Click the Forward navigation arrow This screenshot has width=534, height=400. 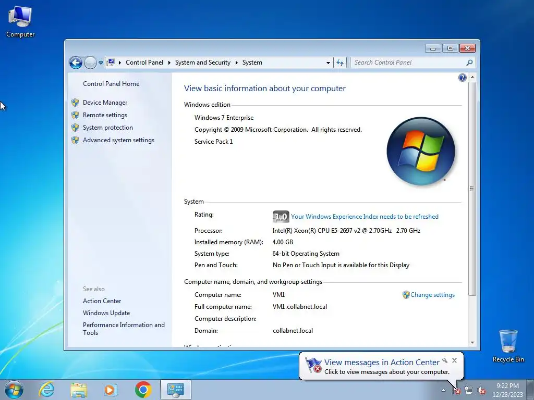tap(90, 63)
